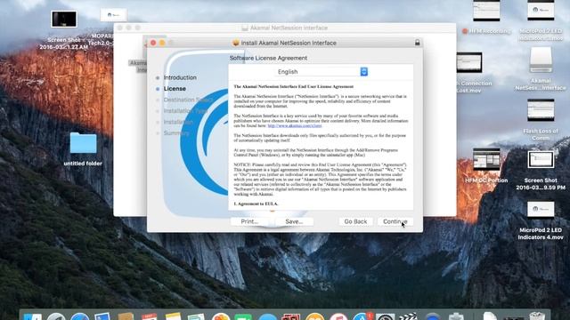Open the language dropdown showing English
The height and width of the screenshot is (320, 570).
[x=322, y=72]
